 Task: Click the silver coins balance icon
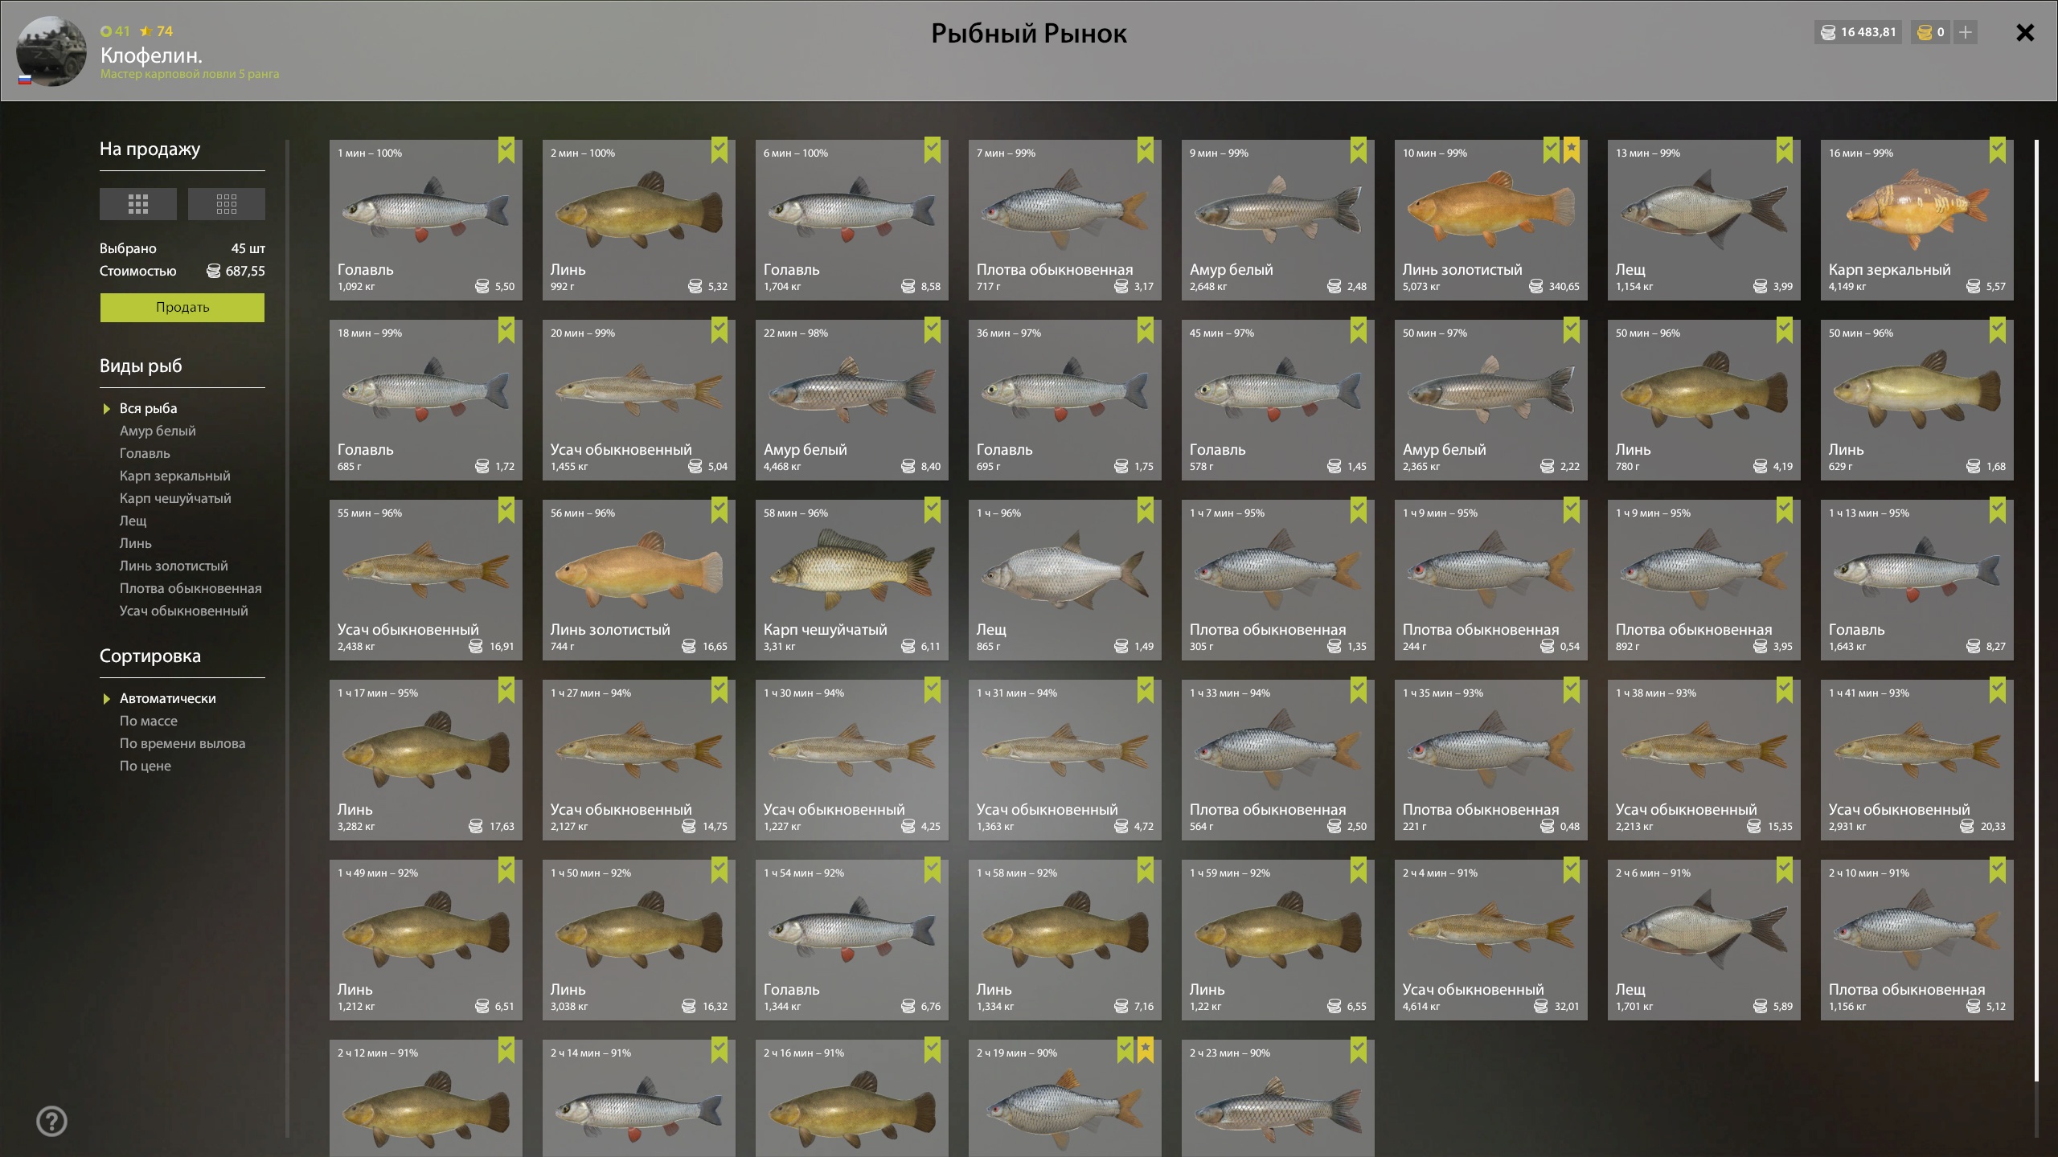(x=1828, y=32)
